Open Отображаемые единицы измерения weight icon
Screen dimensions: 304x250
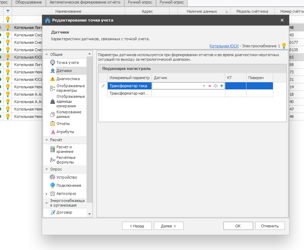[52, 101]
